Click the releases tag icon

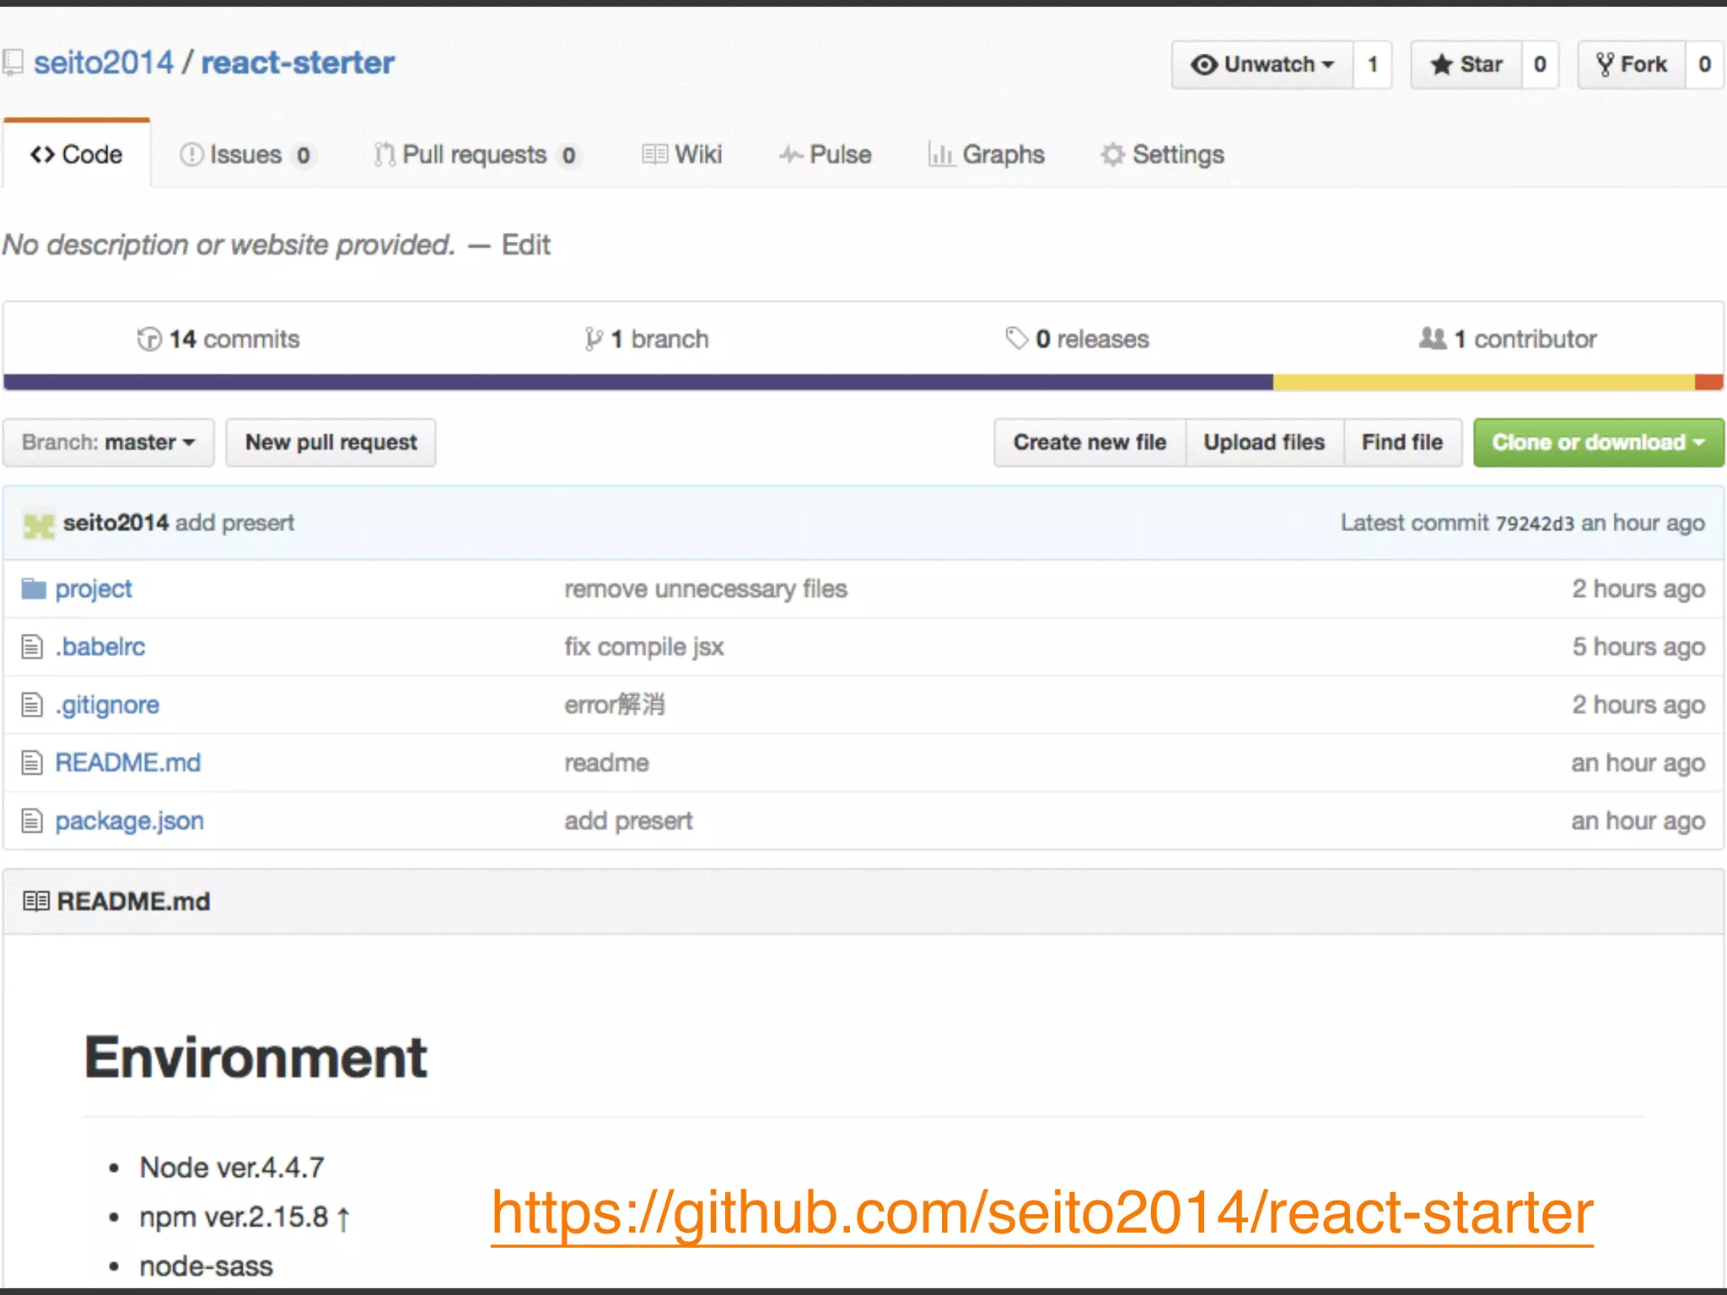coord(1016,338)
